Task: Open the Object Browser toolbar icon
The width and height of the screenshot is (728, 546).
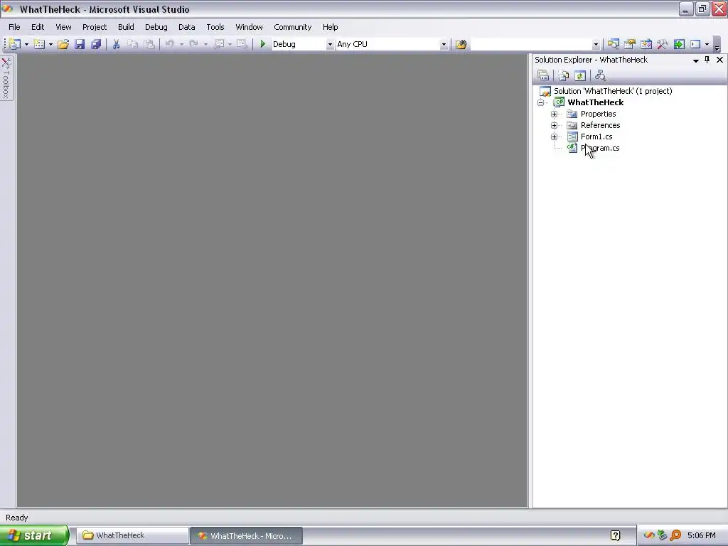Action: [646, 44]
